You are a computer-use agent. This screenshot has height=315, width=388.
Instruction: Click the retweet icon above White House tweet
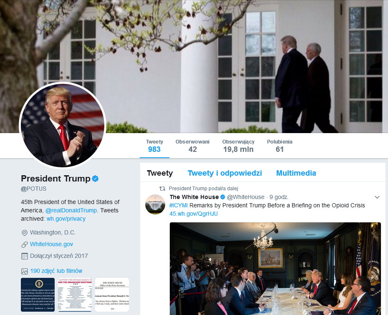coord(162,189)
